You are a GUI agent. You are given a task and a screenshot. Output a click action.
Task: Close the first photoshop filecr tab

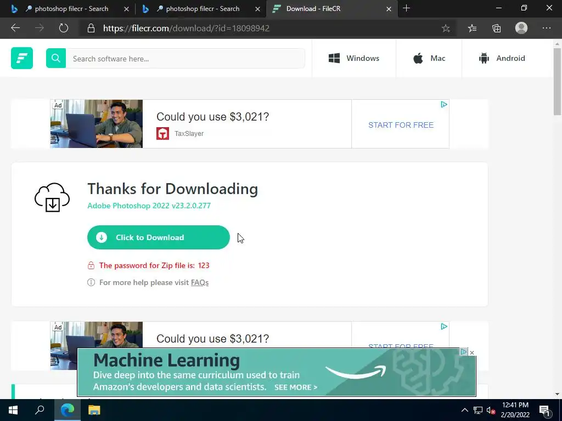[126, 9]
